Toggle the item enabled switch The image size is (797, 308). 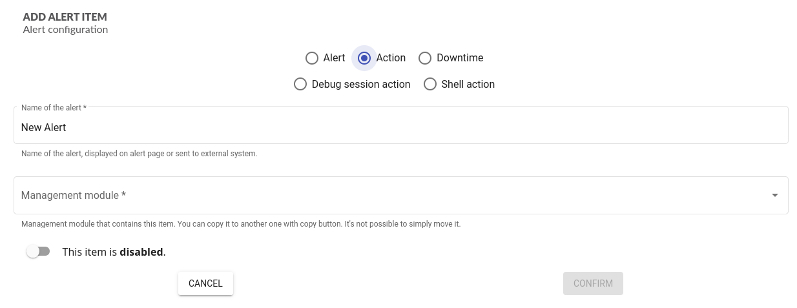click(38, 252)
